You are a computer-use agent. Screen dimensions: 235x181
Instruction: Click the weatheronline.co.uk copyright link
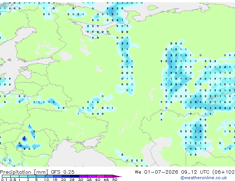point(204,178)
